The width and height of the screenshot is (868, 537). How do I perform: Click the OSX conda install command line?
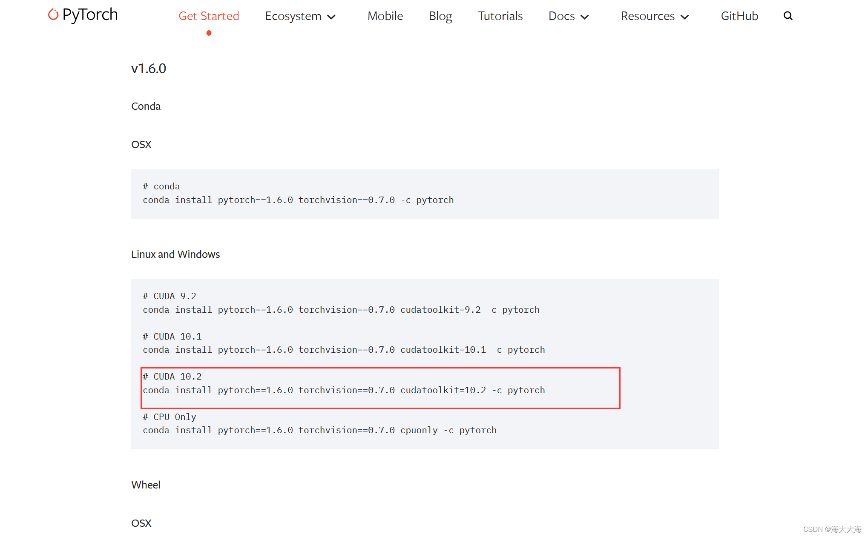click(298, 200)
